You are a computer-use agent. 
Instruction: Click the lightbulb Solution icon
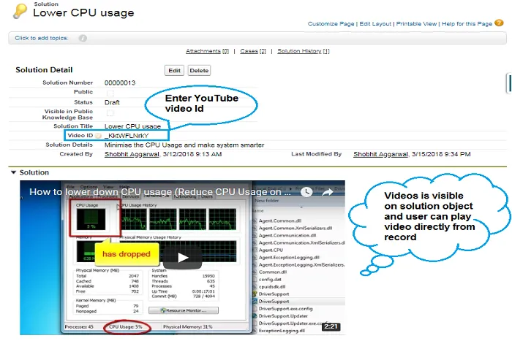pos(20,10)
